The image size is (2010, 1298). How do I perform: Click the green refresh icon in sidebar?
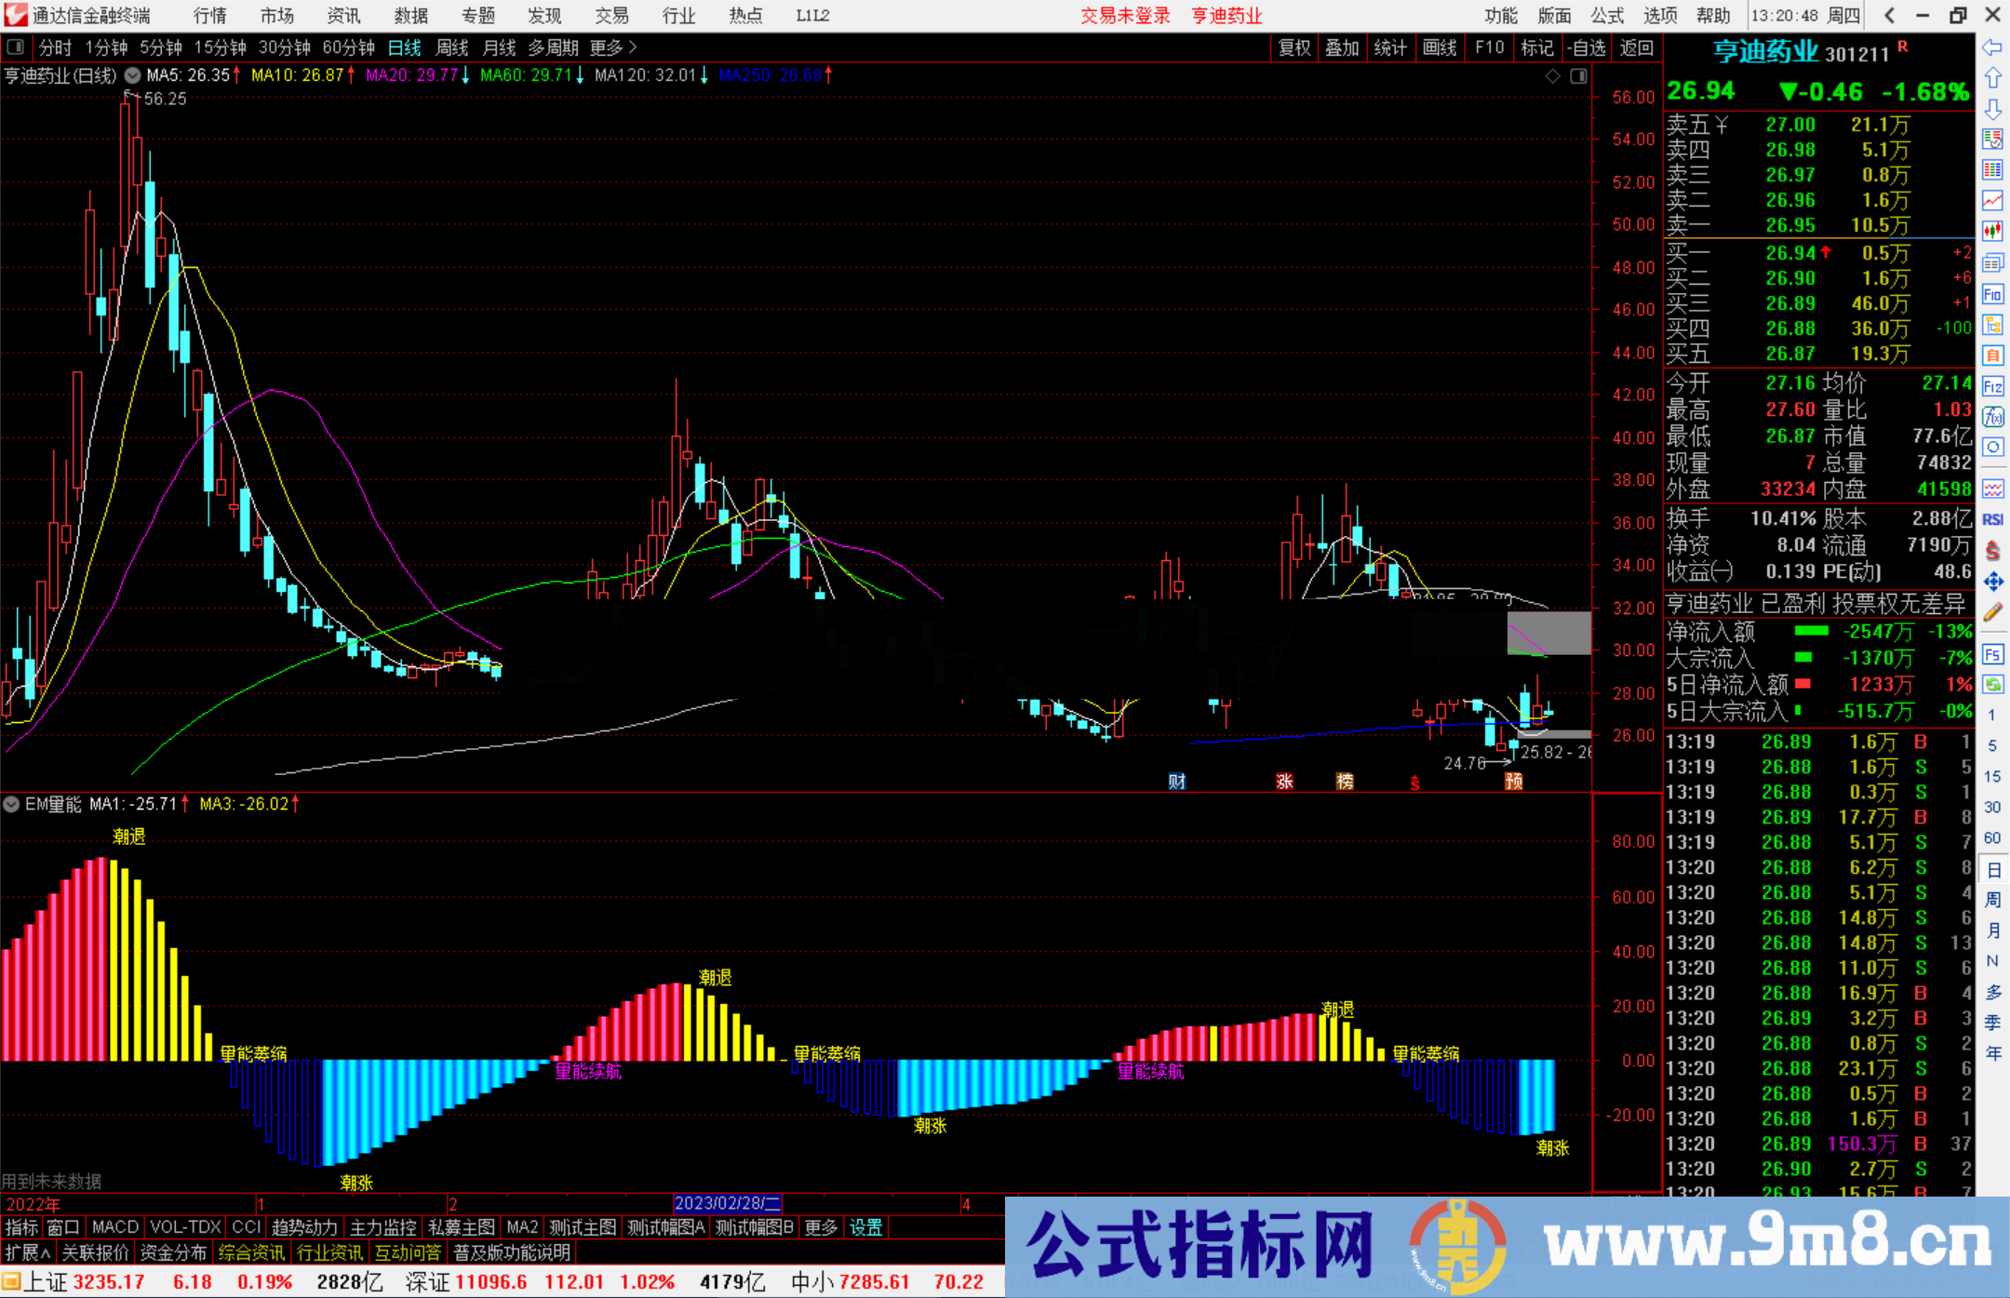(1992, 685)
